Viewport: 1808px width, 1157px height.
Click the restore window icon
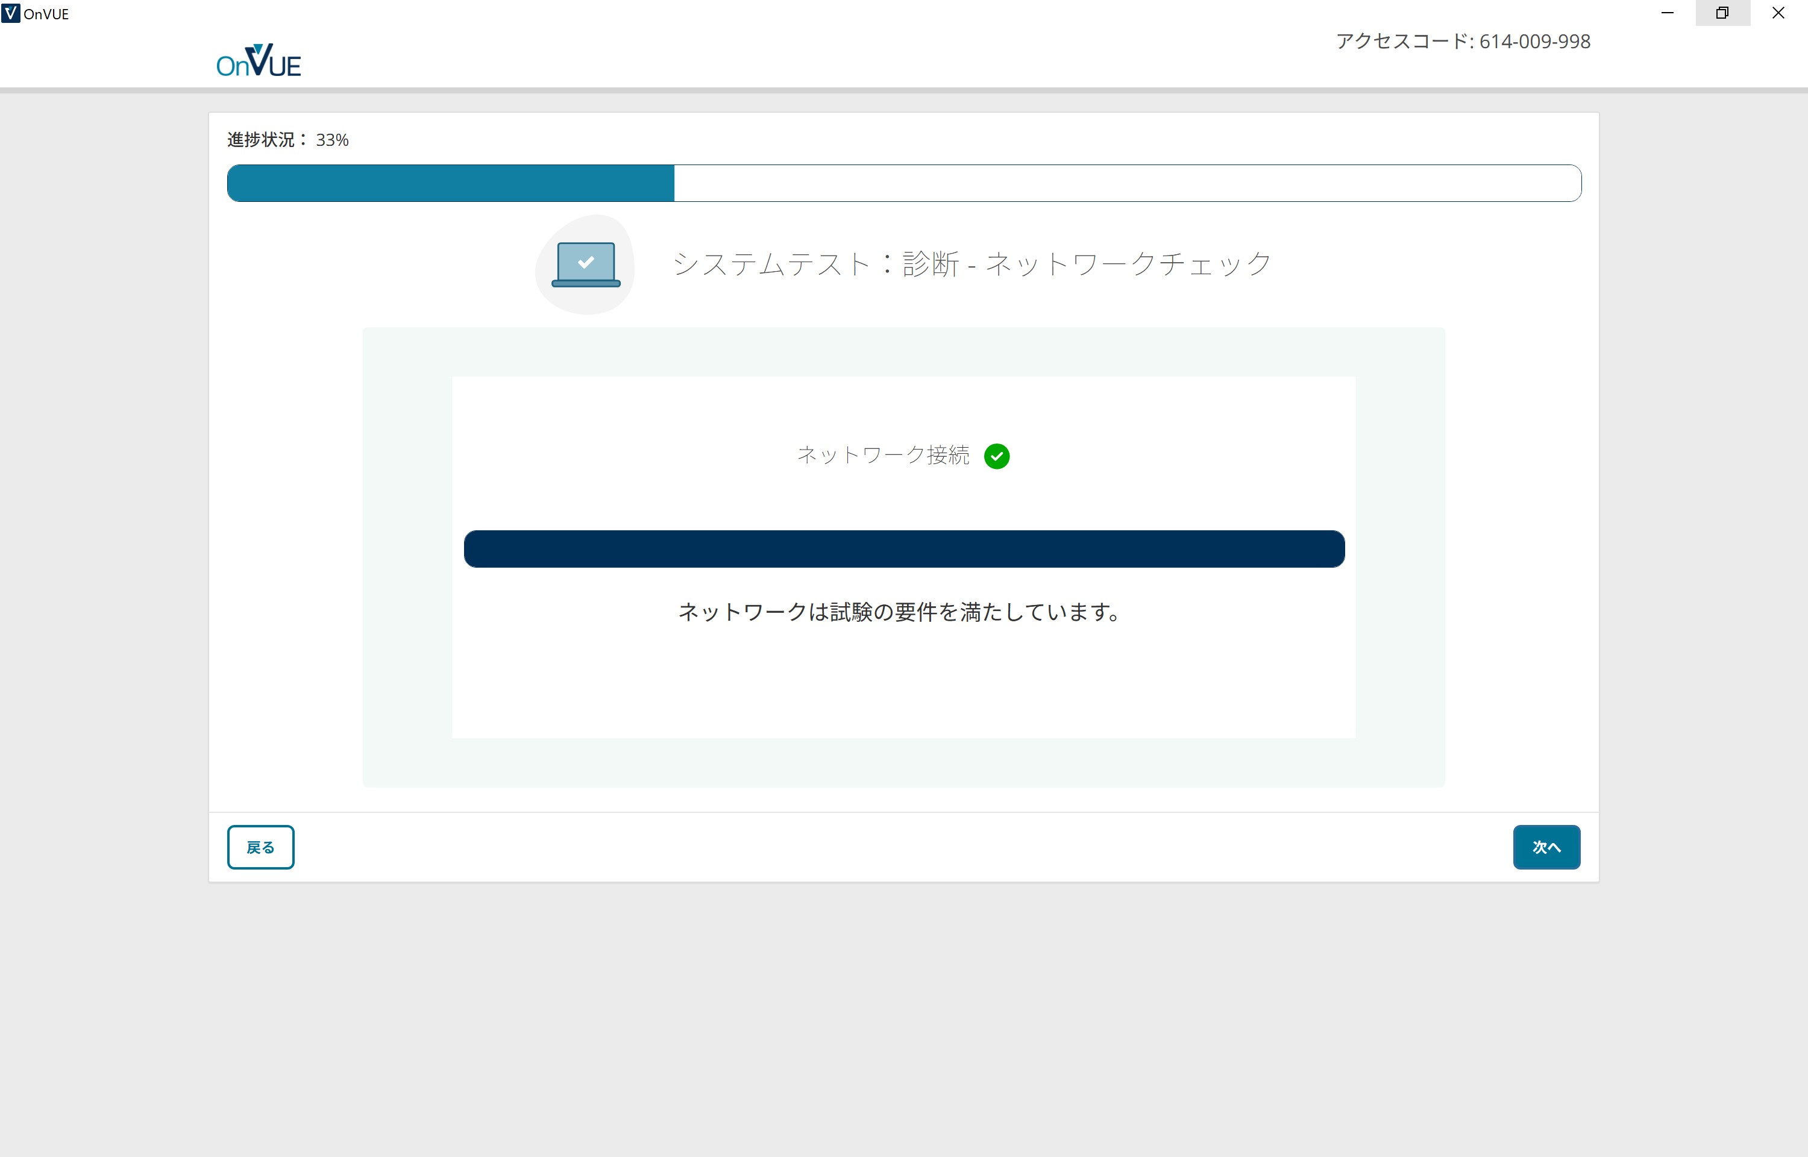(x=1722, y=13)
